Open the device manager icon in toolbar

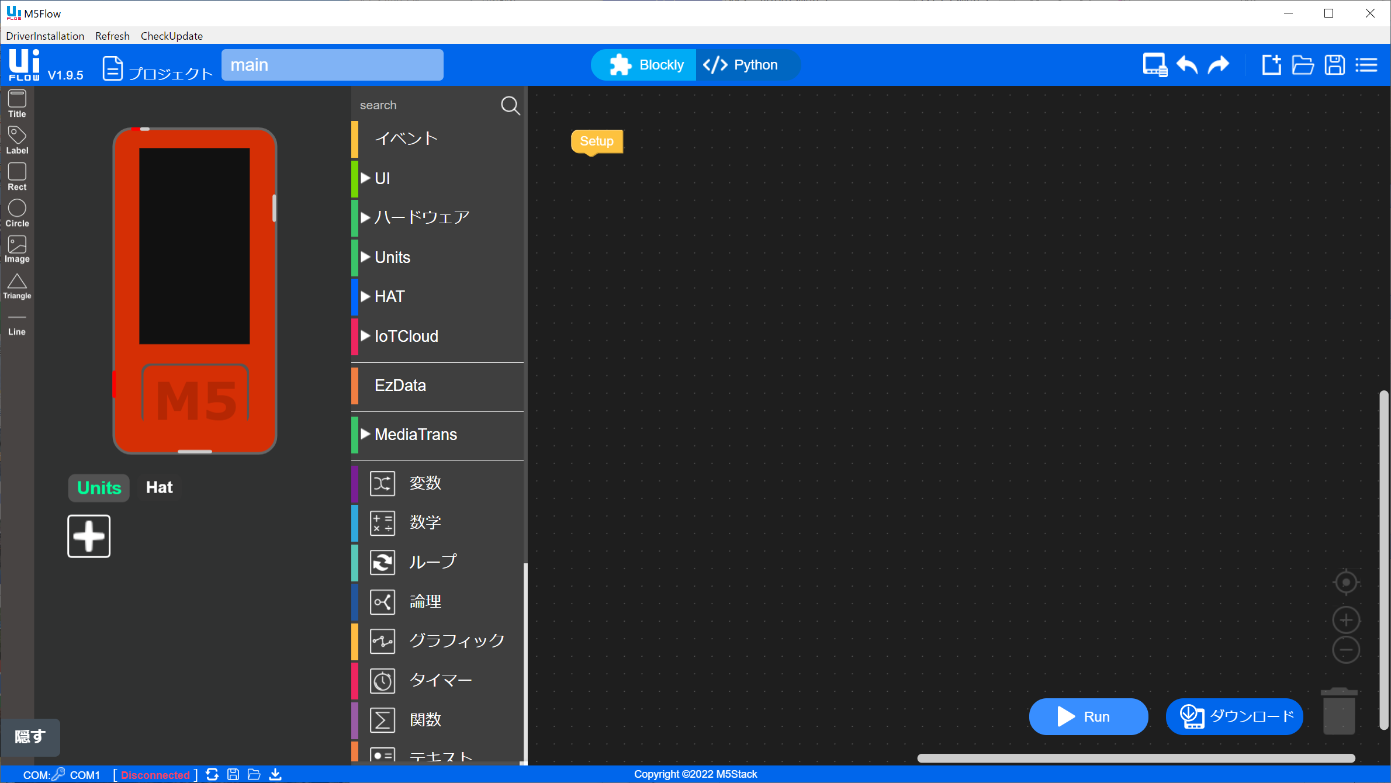(1155, 65)
